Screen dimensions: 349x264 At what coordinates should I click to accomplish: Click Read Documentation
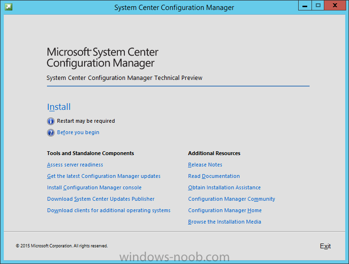click(x=214, y=176)
